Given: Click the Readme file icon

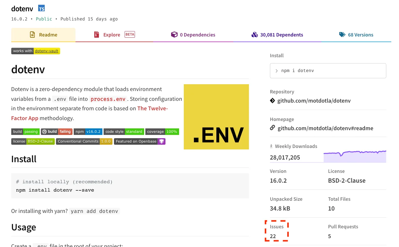Looking at the screenshot, I should coord(33,35).
